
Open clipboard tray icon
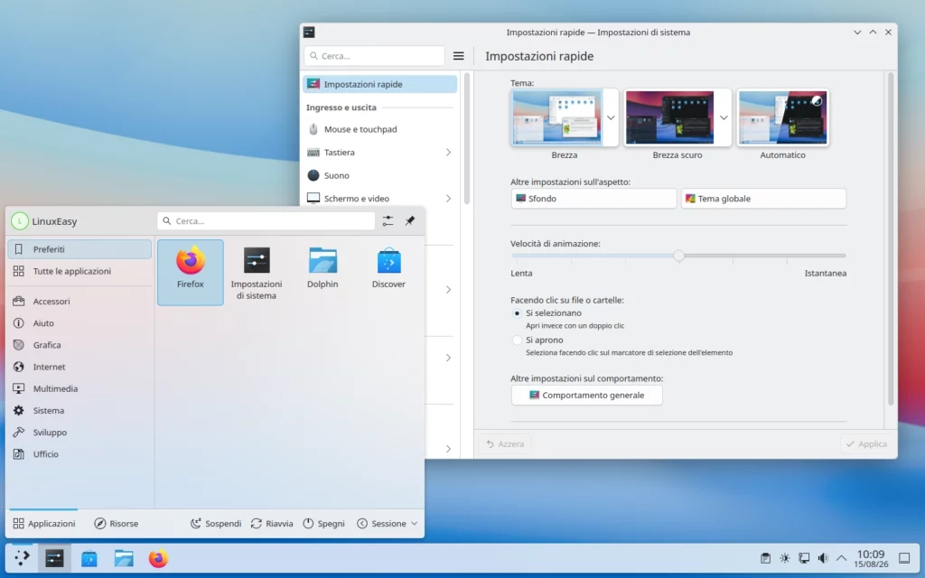[765, 558]
